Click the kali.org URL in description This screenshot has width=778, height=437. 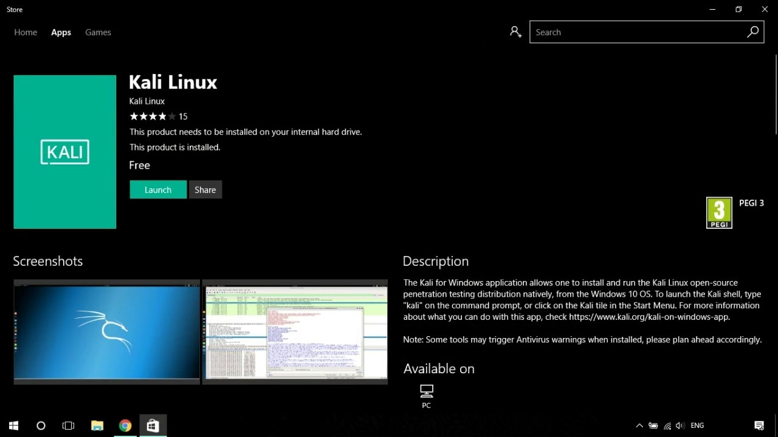[647, 317]
